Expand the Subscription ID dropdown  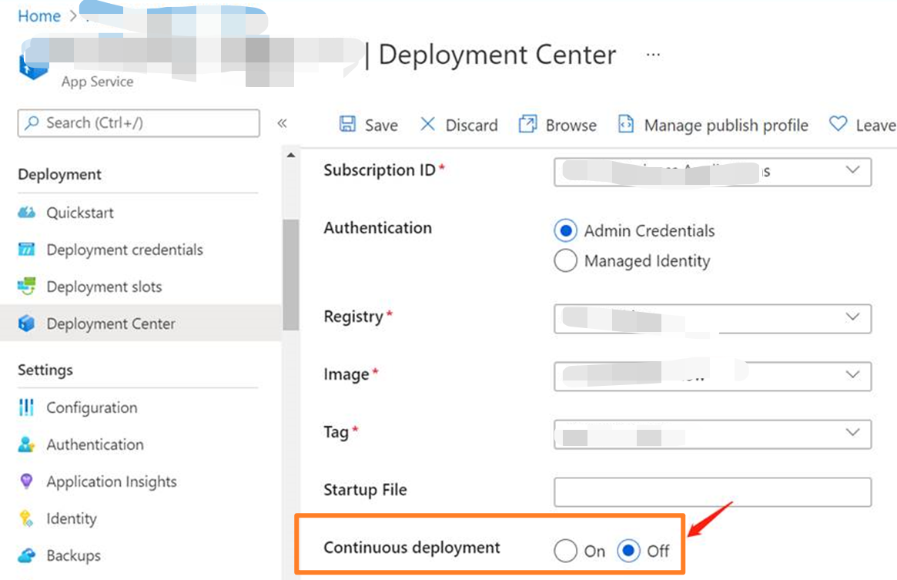(852, 171)
